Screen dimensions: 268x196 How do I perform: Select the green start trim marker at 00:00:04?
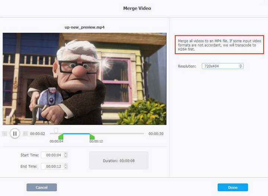(x=61, y=136)
